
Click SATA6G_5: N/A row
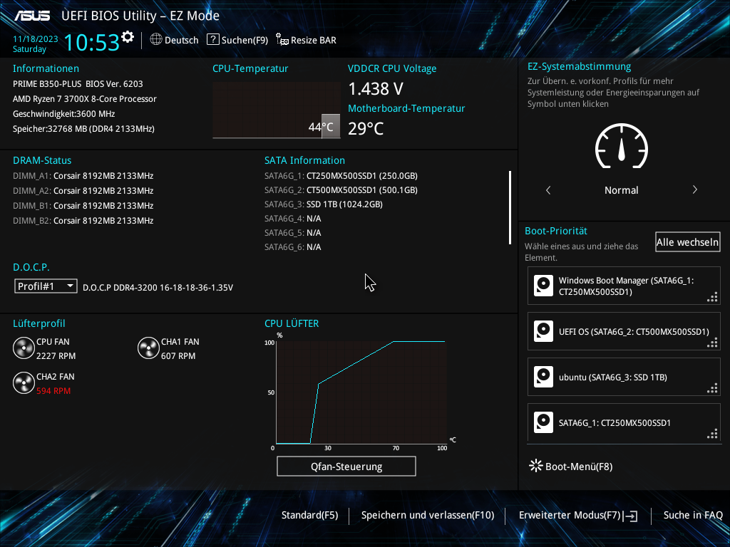click(293, 233)
